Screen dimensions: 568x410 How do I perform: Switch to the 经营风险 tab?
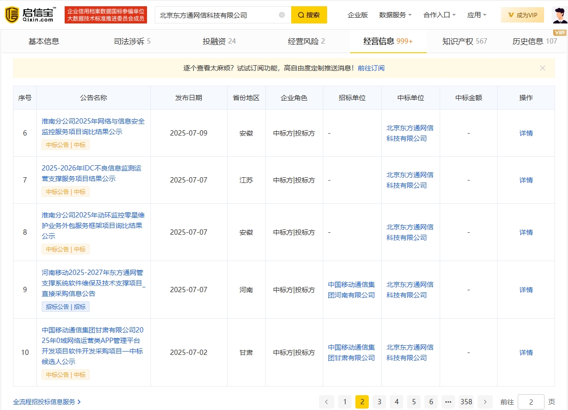tap(307, 41)
